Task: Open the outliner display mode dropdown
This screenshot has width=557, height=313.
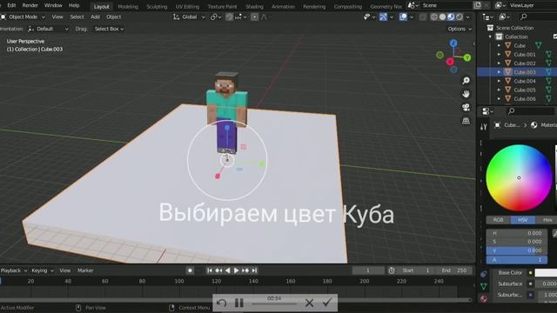Action: [x=487, y=17]
